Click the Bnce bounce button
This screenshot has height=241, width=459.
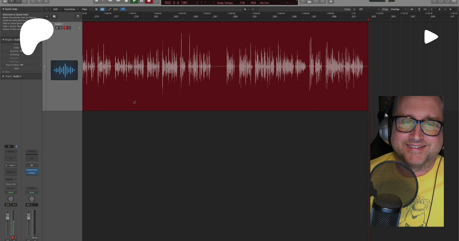(x=35, y=238)
